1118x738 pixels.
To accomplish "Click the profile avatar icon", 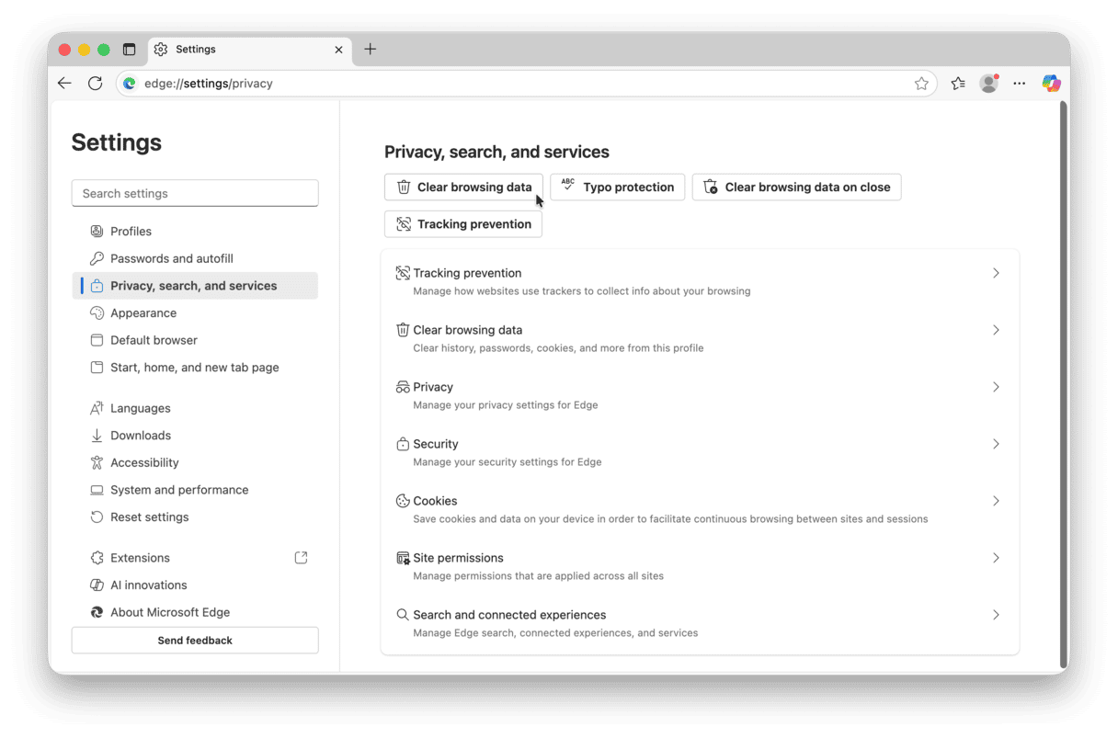I will tap(989, 84).
